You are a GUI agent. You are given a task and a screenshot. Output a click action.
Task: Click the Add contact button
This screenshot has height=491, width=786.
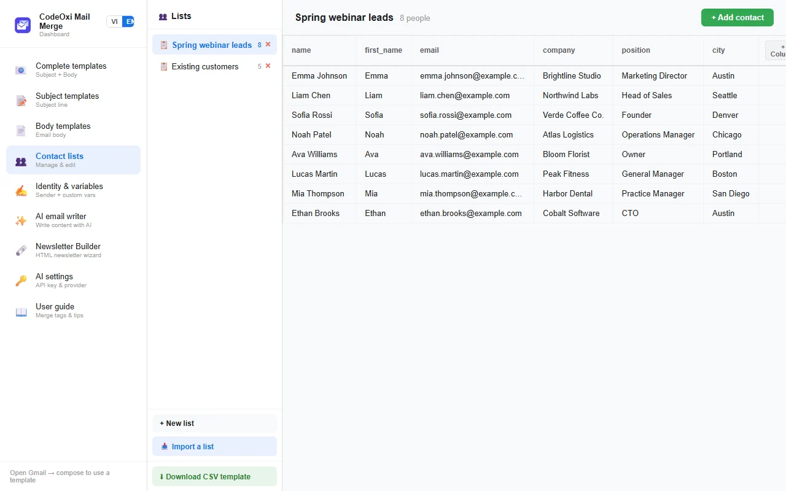coord(737,17)
